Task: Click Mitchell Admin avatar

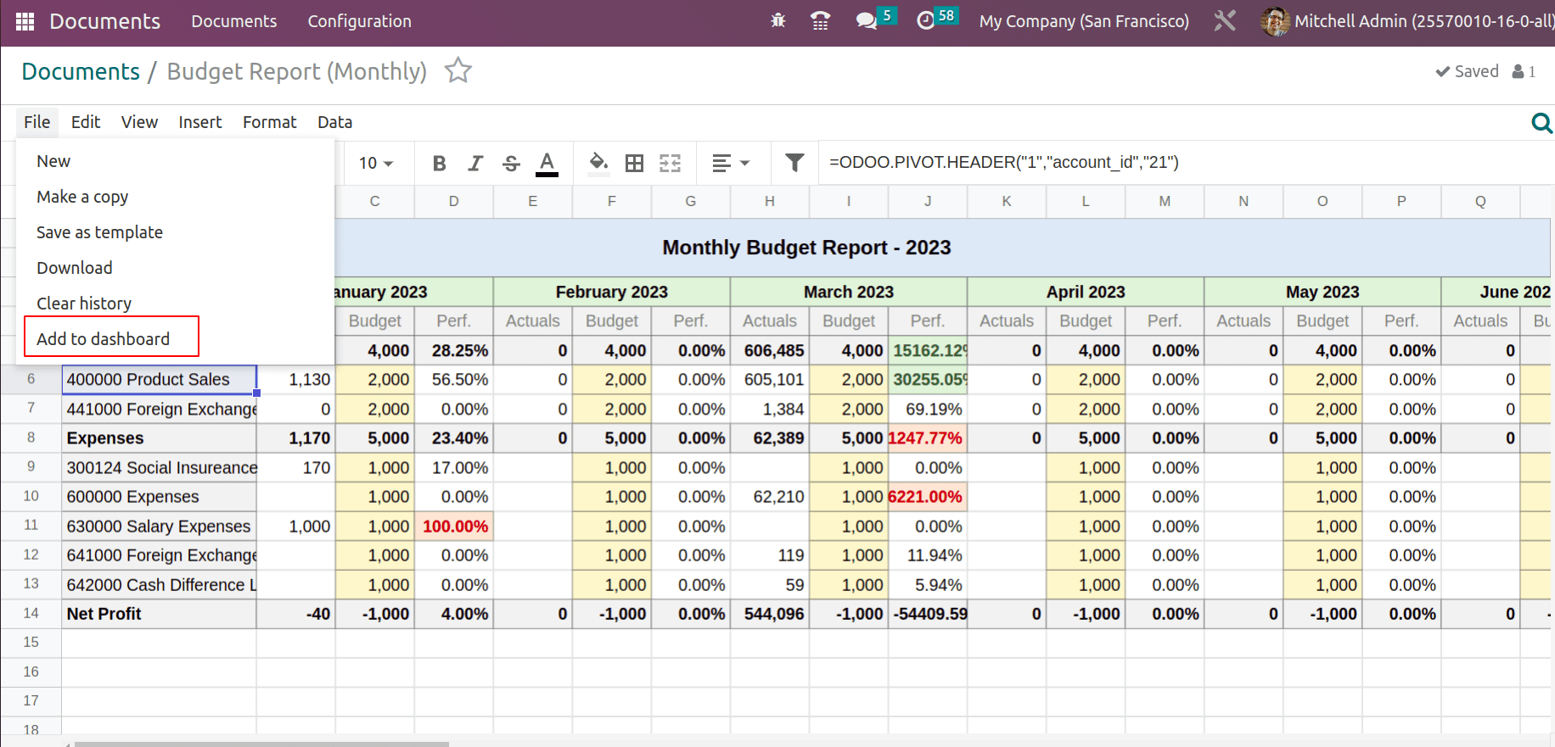Action: pyautogui.click(x=1275, y=21)
